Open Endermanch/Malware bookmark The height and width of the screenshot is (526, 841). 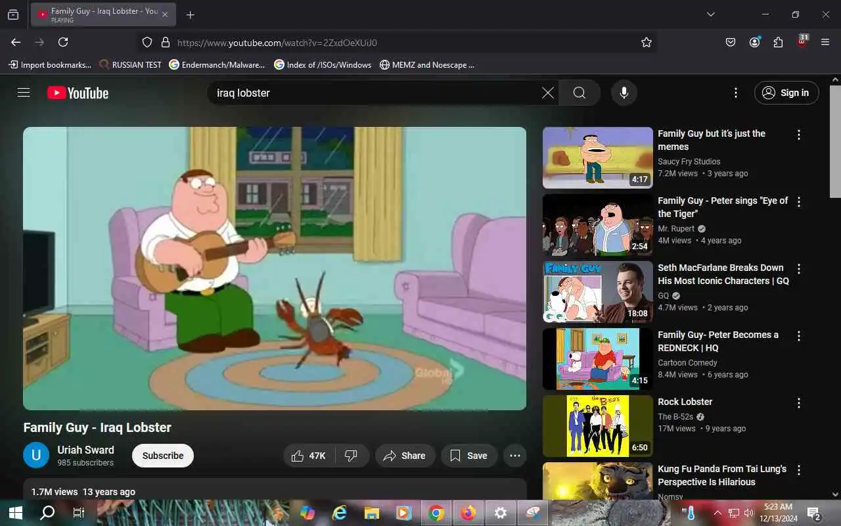point(217,64)
